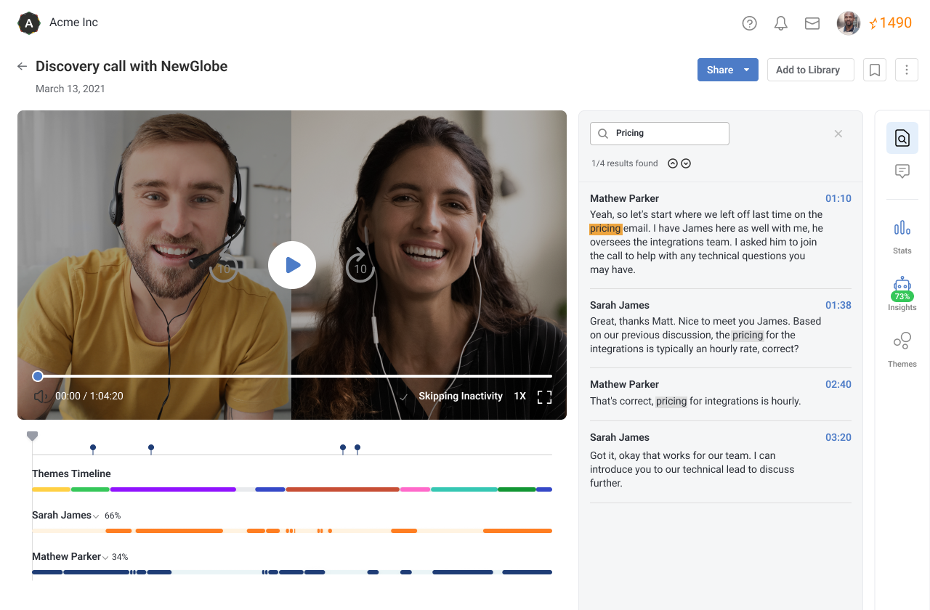
Task: Open the transcript search panel
Action: point(902,137)
